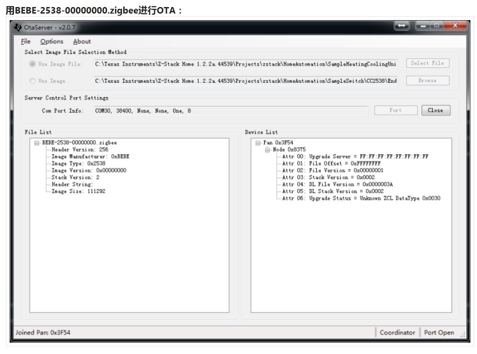Click the window resize grip corner
This screenshot has width=477, height=354.
click(463, 335)
